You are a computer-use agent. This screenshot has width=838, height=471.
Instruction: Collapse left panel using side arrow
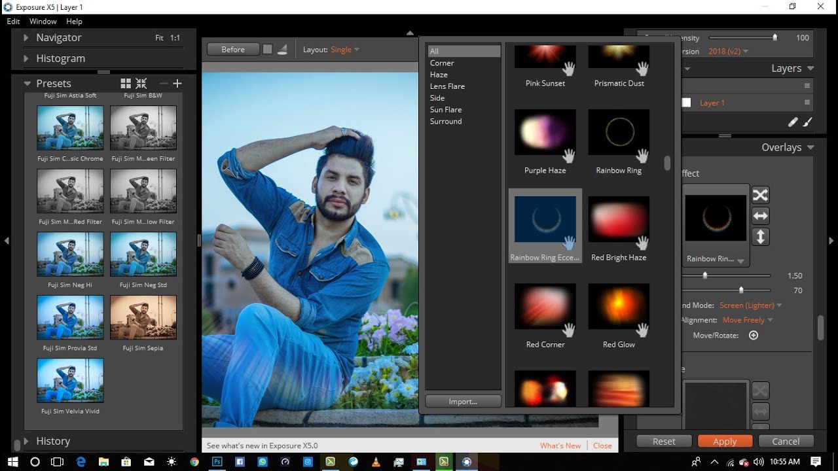point(7,241)
